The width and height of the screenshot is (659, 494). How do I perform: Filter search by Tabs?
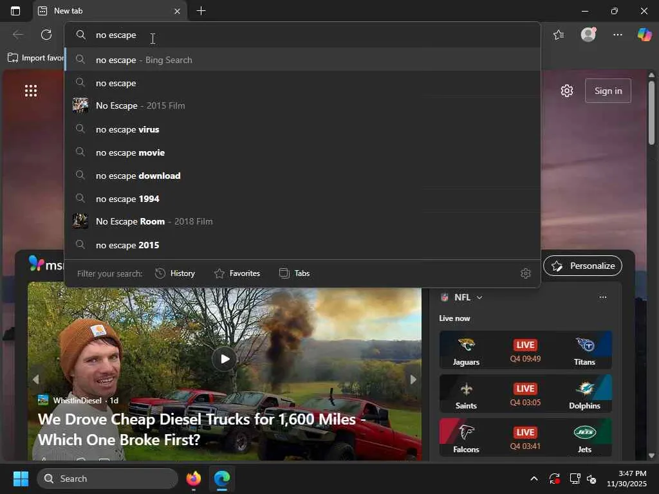[294, 273]
